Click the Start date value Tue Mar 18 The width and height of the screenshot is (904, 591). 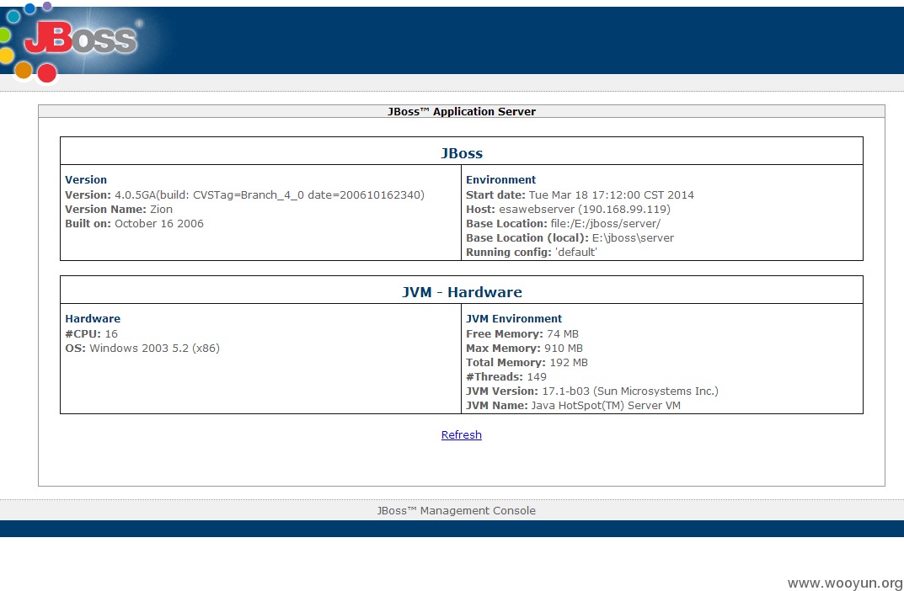point(611,194)
